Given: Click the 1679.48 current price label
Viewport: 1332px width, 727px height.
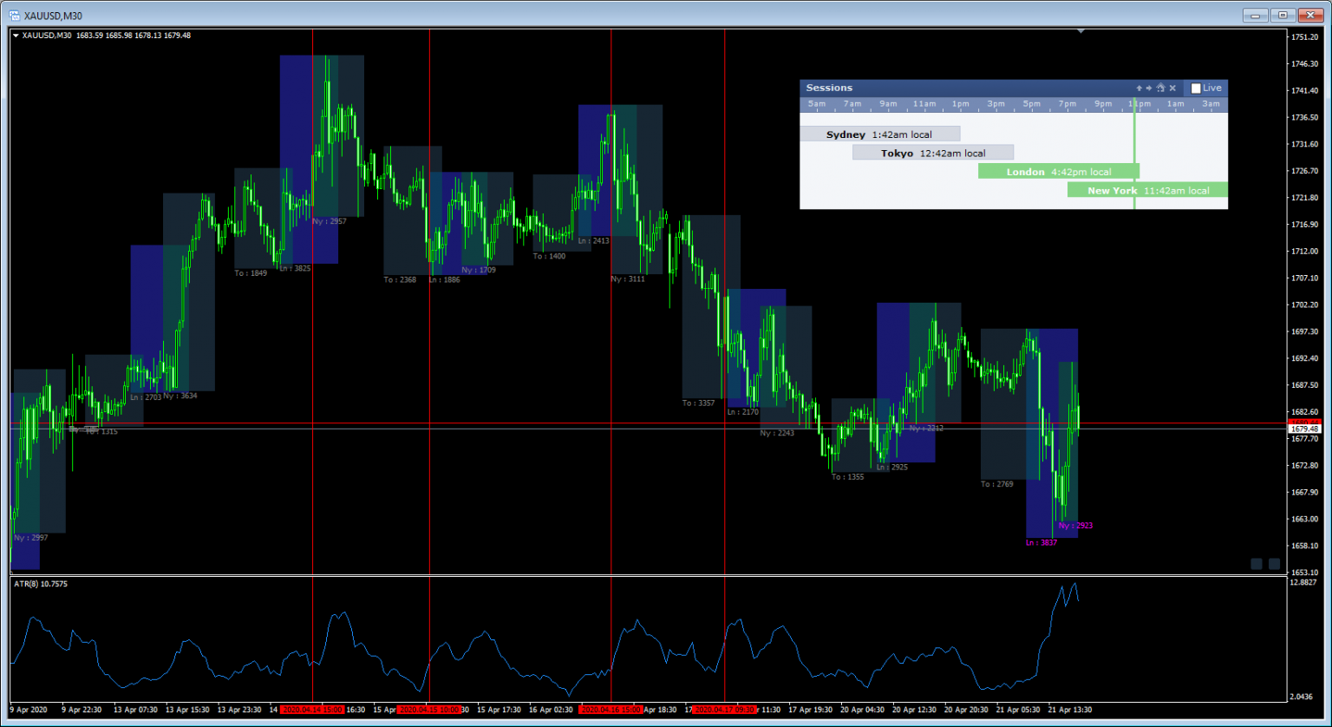Looking at the screenshot, I should 1303,429.
